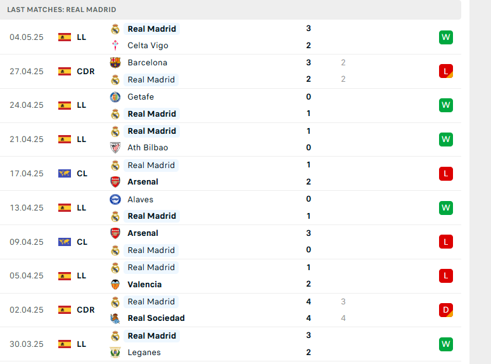Screen dimensions: 491x364
Task: Open the L badge for Barcelona match
Action: coord(446,71)
